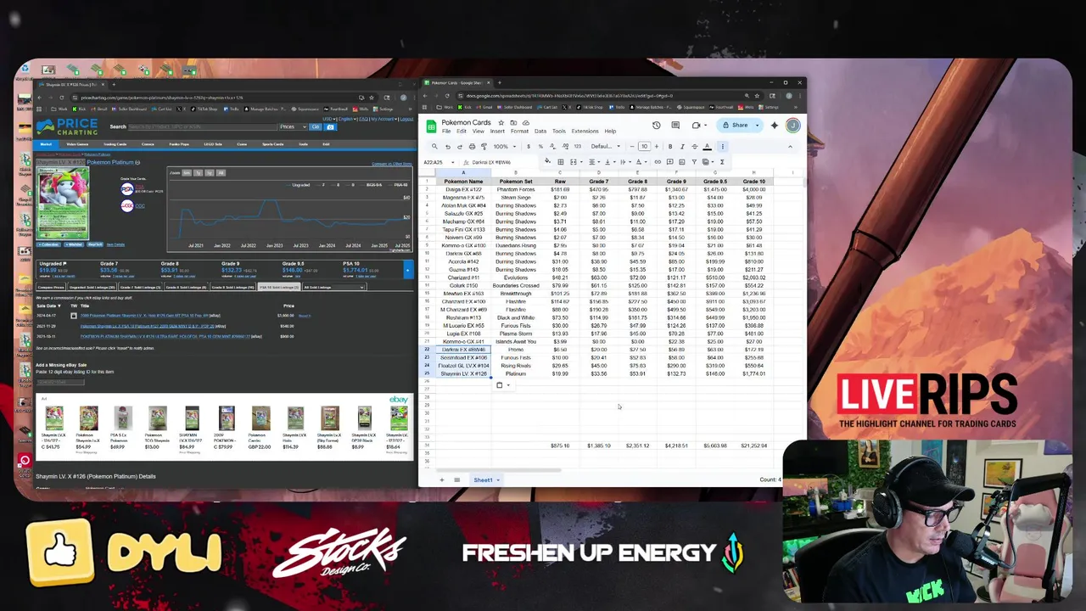Image resolution: width=1086 pixels, height=611 pixels.
Task: Open the PSA 10 Sold Listings tab
Action: [279, 287]
